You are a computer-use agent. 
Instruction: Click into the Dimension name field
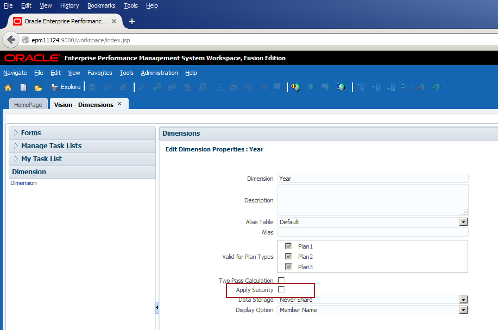click(x=373, y=179)
